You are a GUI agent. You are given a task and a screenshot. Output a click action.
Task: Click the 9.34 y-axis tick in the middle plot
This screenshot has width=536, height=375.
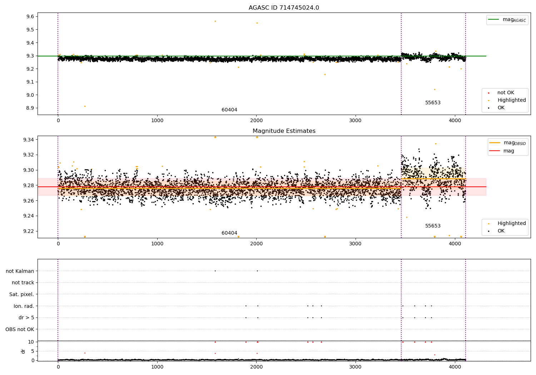point(29,140)
